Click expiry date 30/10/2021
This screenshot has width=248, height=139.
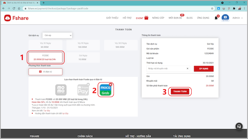point(208,63)
